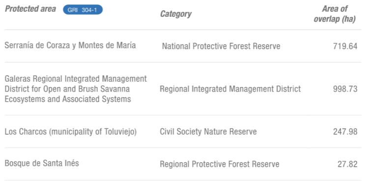The image size is (368, 185).
Task: Select the Protected area column header
Action: (x=30, y=9)
